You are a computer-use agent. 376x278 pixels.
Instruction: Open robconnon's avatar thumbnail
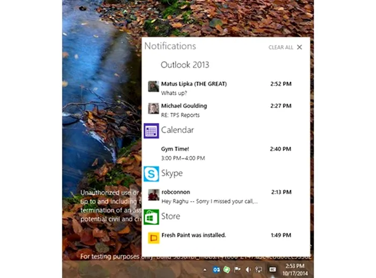point(154,195)
